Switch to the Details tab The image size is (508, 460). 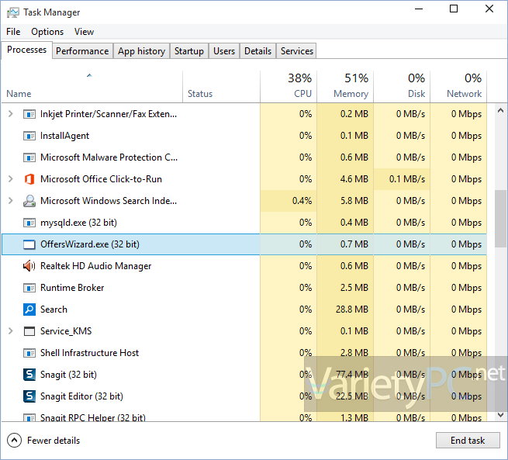[x=258, y=51]
